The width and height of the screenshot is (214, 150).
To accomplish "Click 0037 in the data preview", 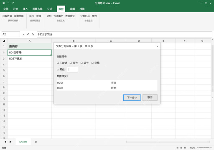I will tap(60, 88).
